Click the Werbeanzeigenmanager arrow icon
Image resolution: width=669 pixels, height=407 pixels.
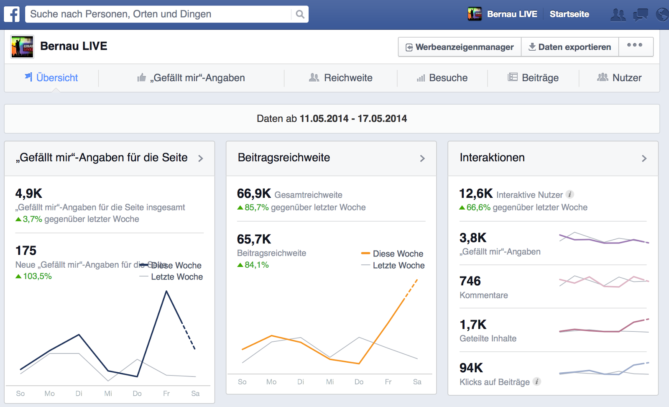[409, 47]
